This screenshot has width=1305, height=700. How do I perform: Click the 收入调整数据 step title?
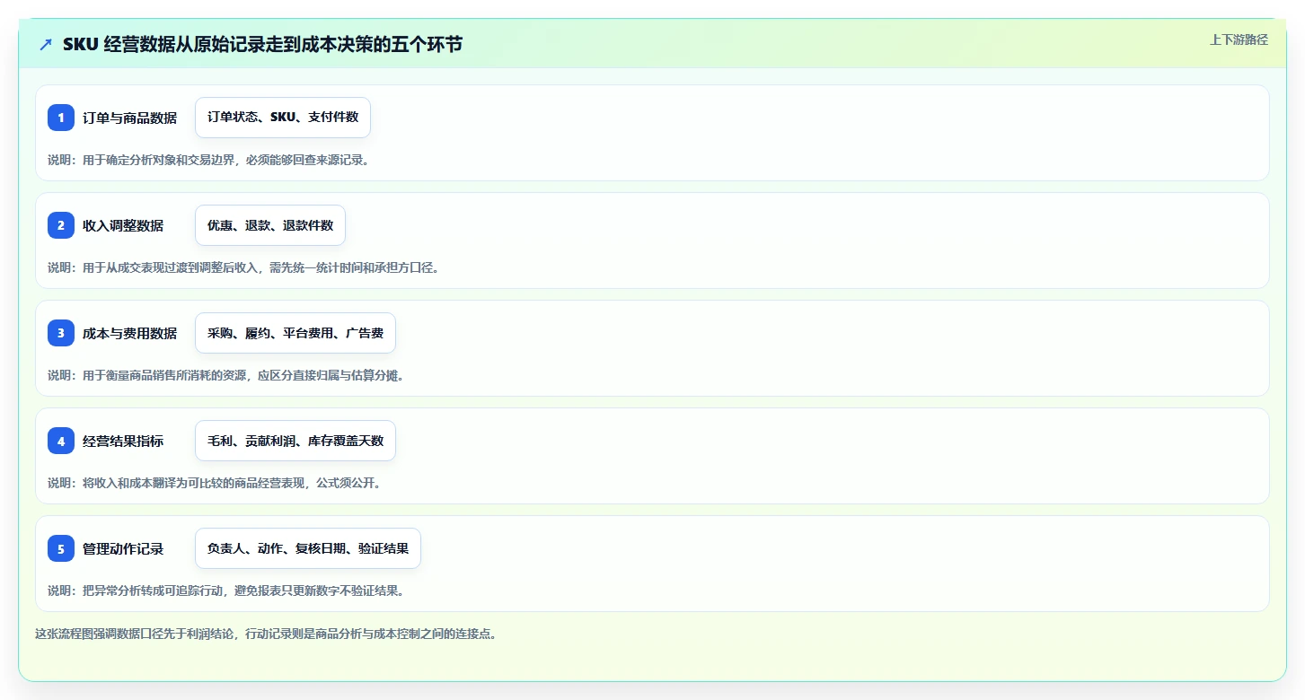123,225
